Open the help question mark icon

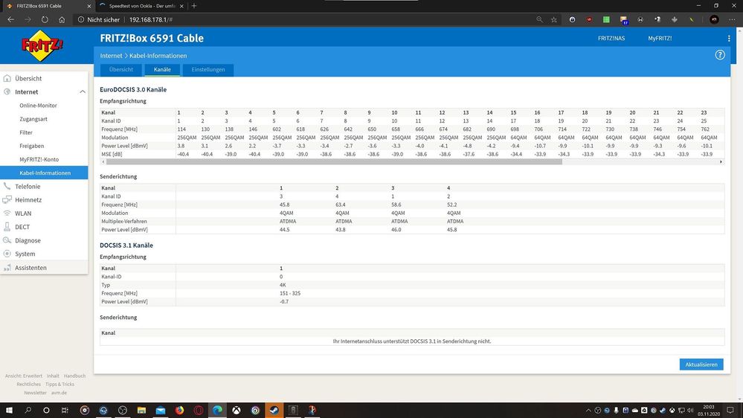pos(720,55)
